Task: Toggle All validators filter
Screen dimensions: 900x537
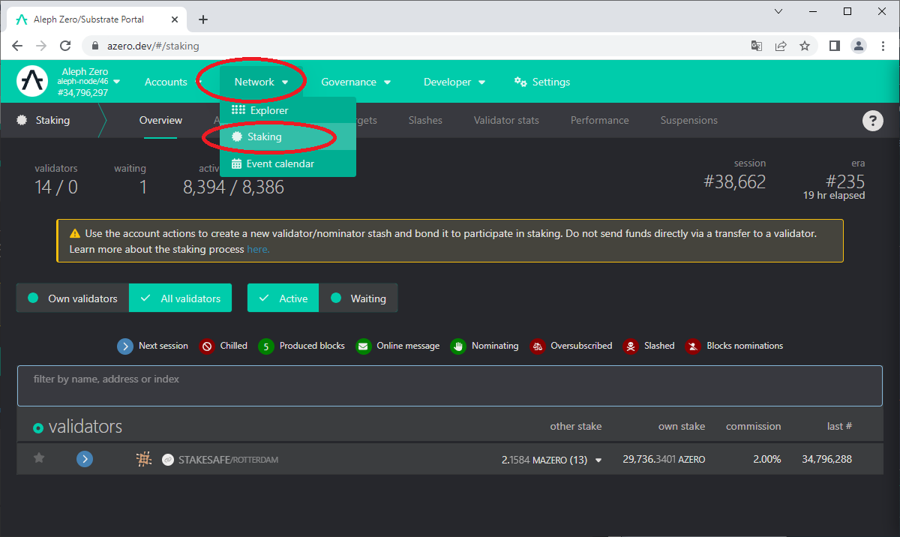Action: click(x=180, y=298)
